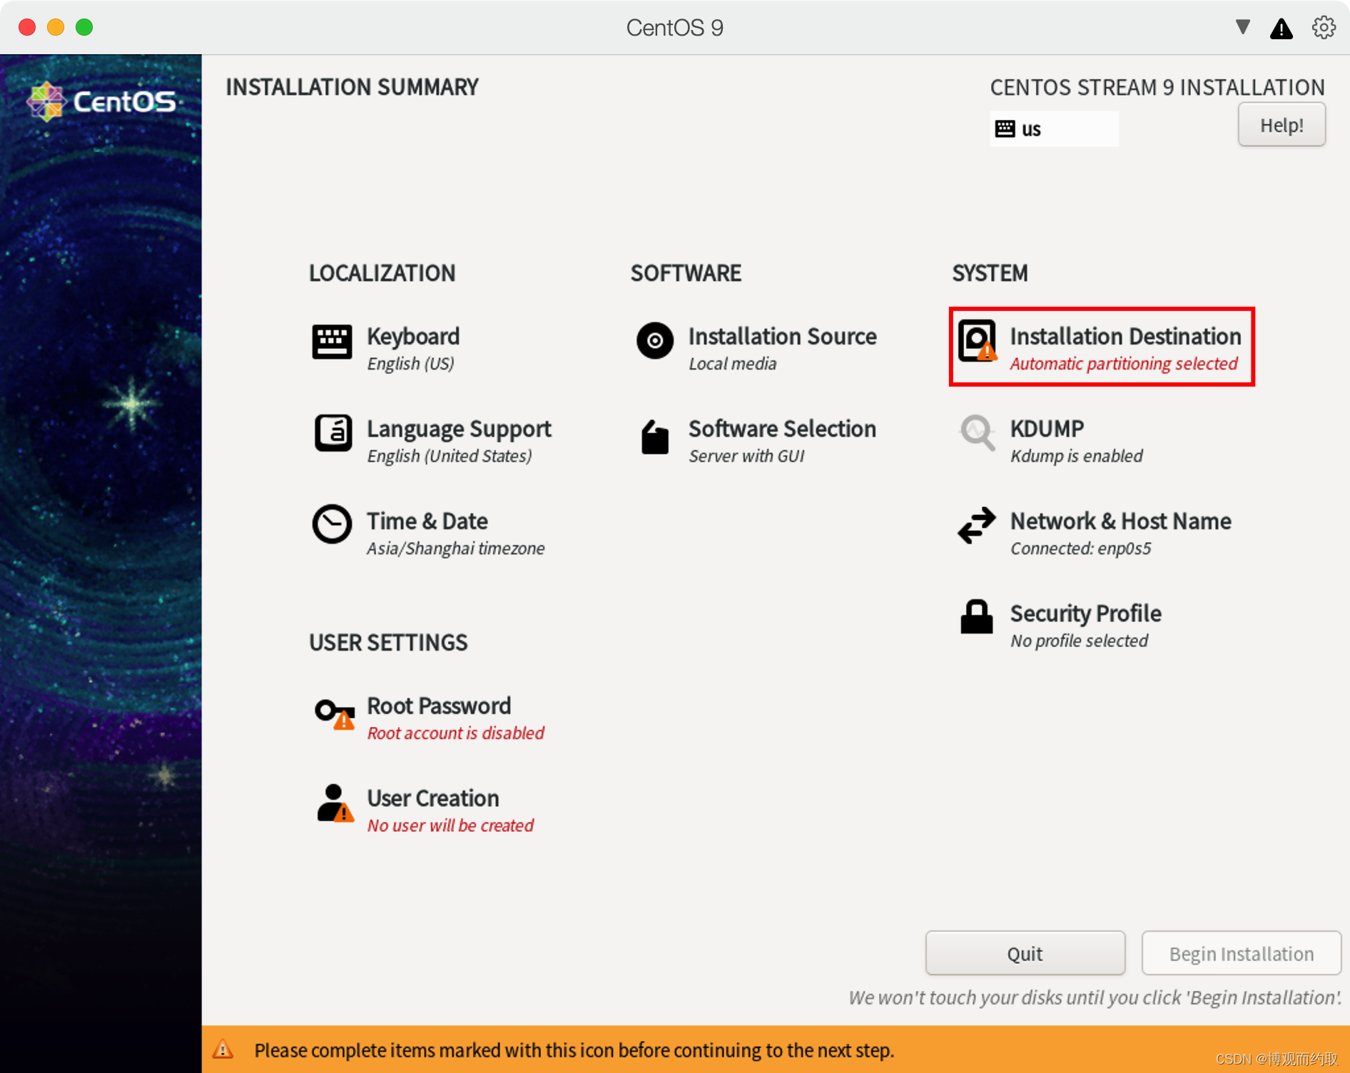
Task: Open Network & Host Name label
Action: click(1120, 521)
